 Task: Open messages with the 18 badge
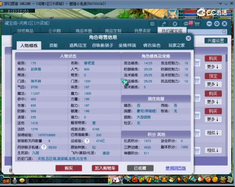click(x=188, y=23)
